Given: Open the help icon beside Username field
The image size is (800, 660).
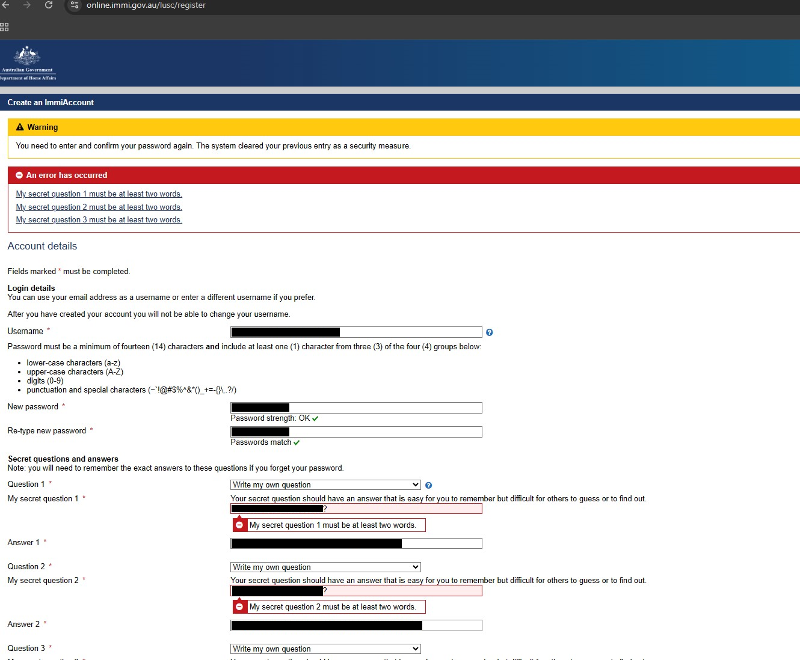Looking at the screenshot, I should coord(489,332).
